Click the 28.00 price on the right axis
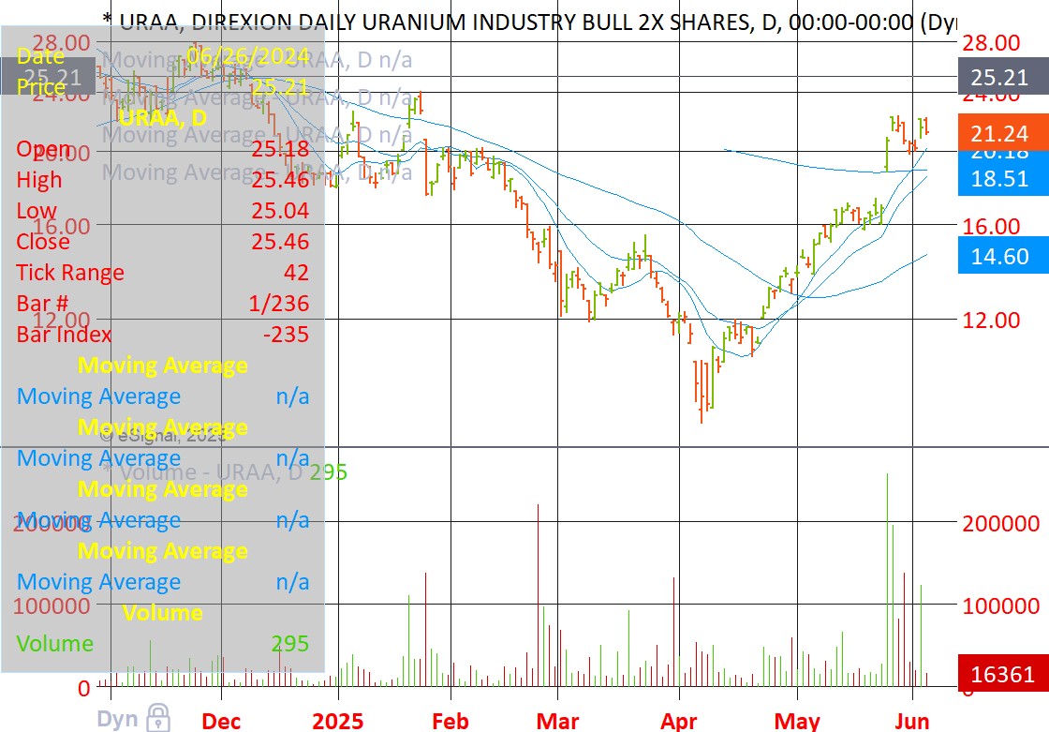This screenshot has width=1049, height=732. click(992, 43)
